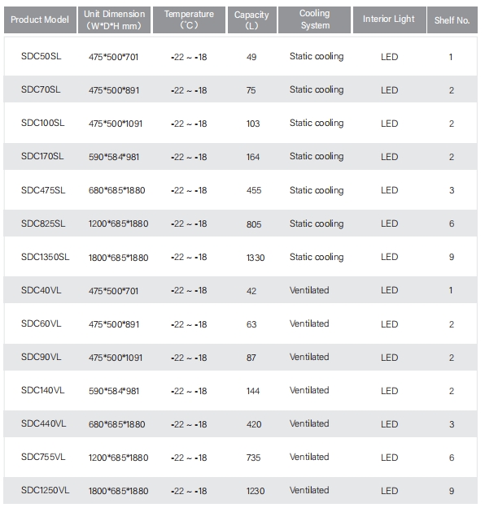485x512 pixels.
Task: Click capacity value 164 in SDC170SL row
Action: tap(253, 157)
